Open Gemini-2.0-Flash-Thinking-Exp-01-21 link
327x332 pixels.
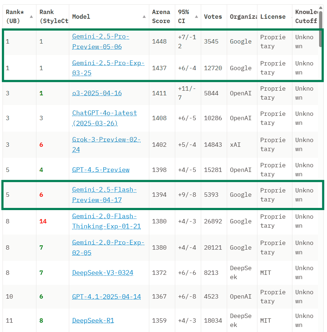pyautogui.click(x=106, y=221)
